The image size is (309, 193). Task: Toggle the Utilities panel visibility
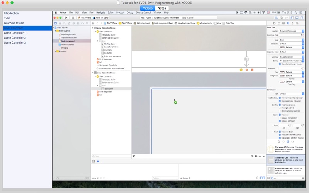click(302, 18)
